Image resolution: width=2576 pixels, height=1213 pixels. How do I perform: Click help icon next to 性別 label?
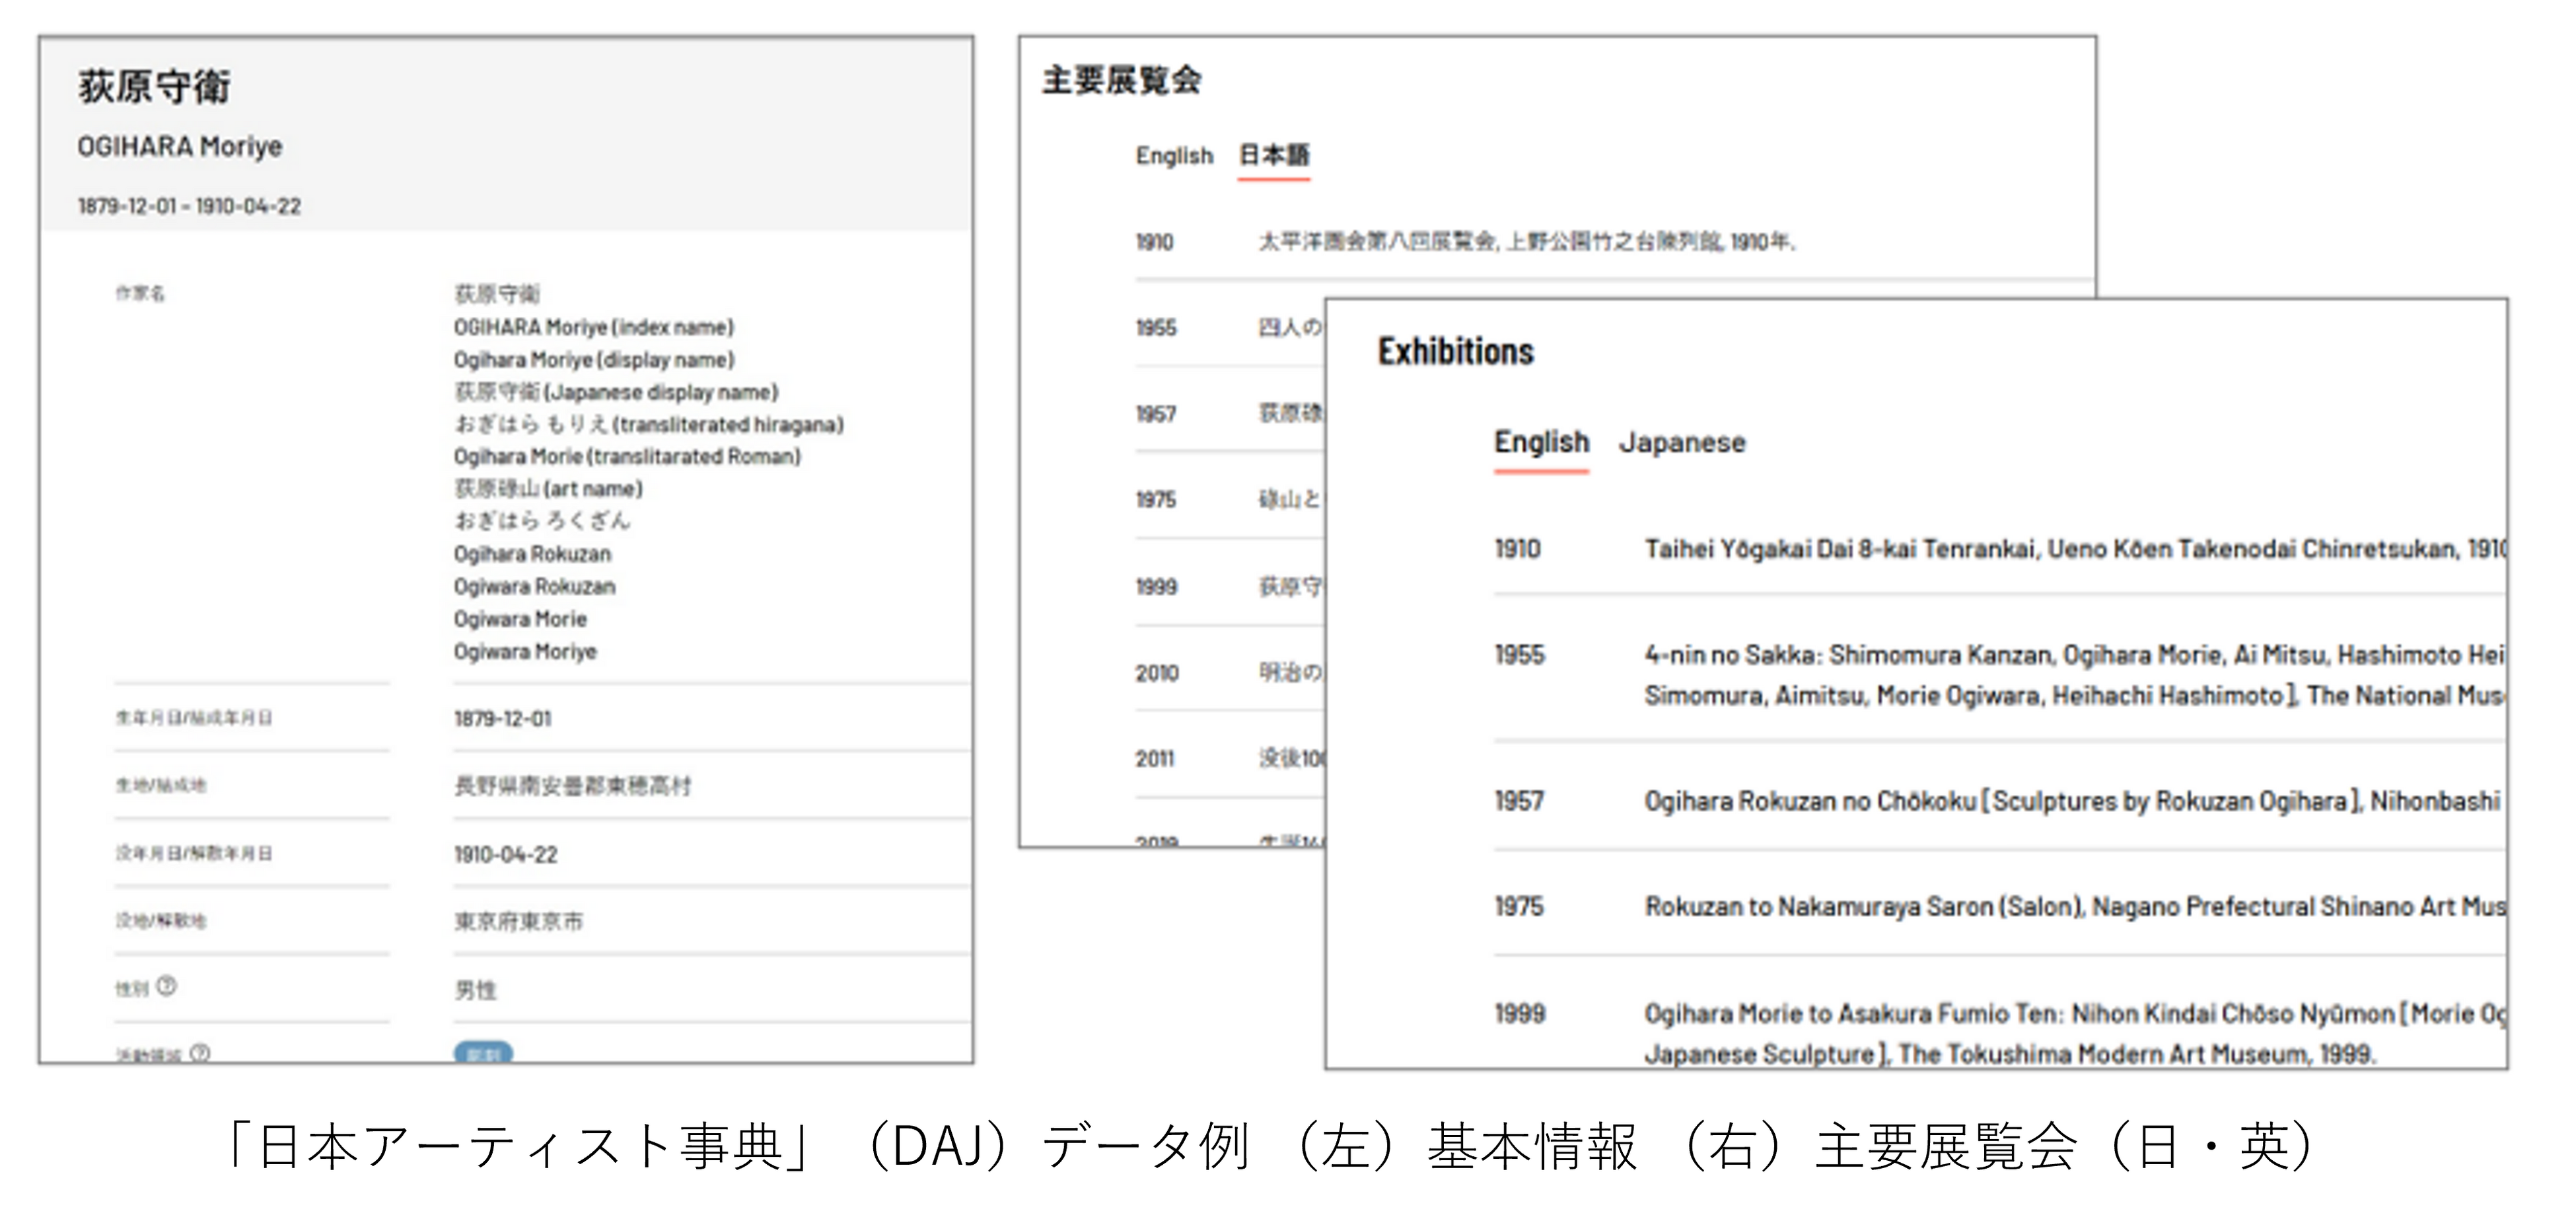[167, 986]
